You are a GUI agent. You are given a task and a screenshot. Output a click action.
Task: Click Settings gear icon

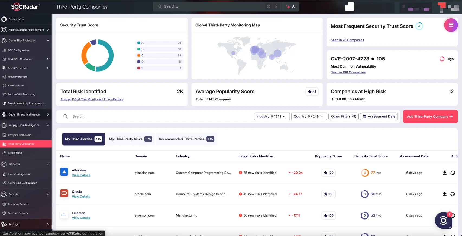(x=4, y=224)
